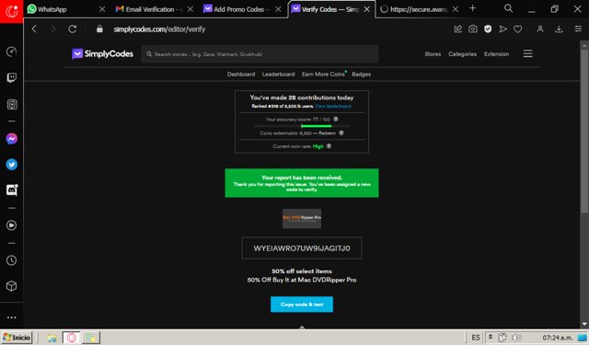Go forward to the next page

pyautogui.click(x=53, y=29)
